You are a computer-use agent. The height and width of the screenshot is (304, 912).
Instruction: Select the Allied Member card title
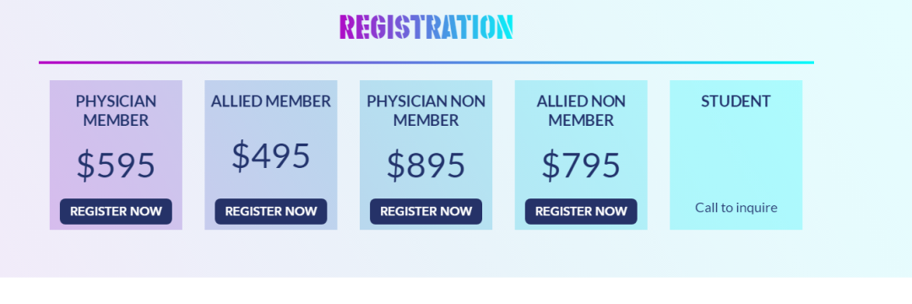(x=271, y=101)
